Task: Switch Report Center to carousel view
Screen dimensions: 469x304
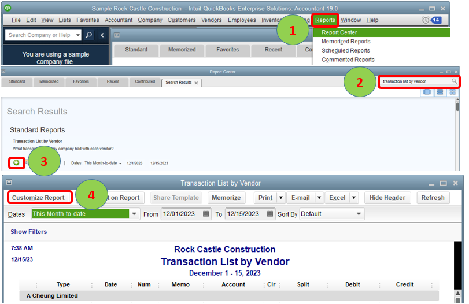Action: [427, 92]
